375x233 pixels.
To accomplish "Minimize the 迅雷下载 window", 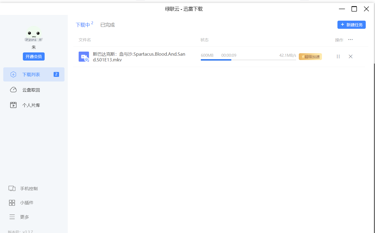I will click(342, 9).
